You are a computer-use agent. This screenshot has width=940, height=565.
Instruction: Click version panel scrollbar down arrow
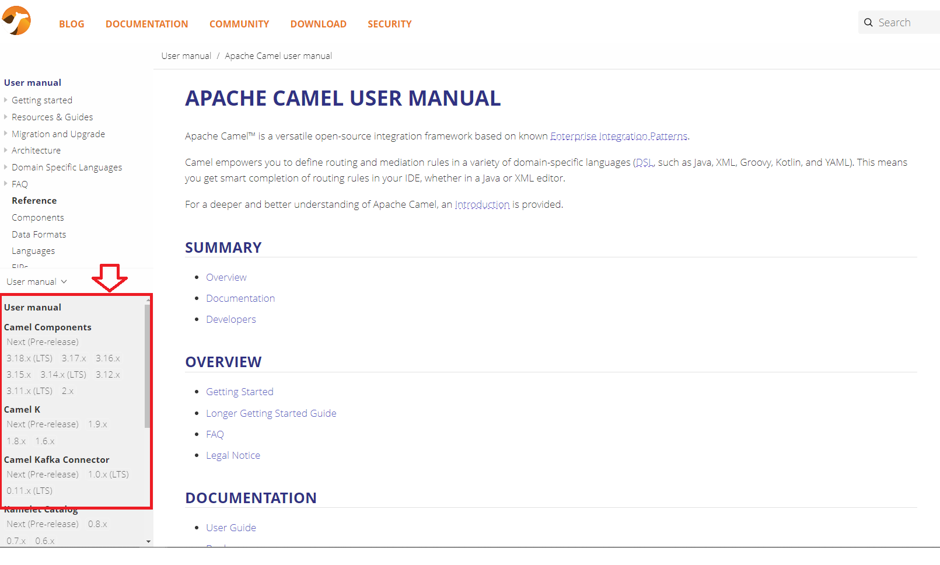[x=148, y=542]
